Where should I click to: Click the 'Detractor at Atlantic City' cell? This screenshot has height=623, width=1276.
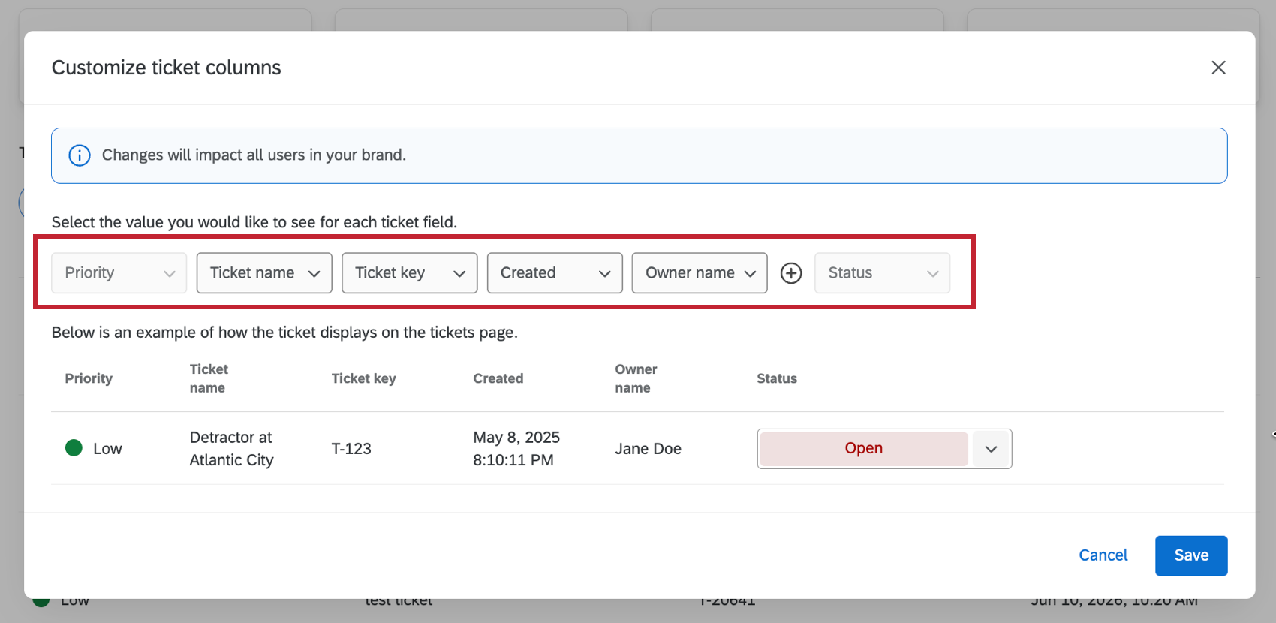[231, 449]
